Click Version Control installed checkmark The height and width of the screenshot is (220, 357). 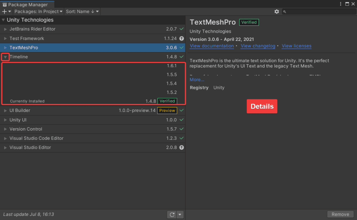pyautogui.click(x=181, y=129)
